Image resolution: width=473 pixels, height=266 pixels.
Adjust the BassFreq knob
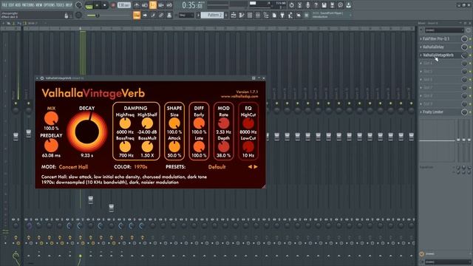125,147
